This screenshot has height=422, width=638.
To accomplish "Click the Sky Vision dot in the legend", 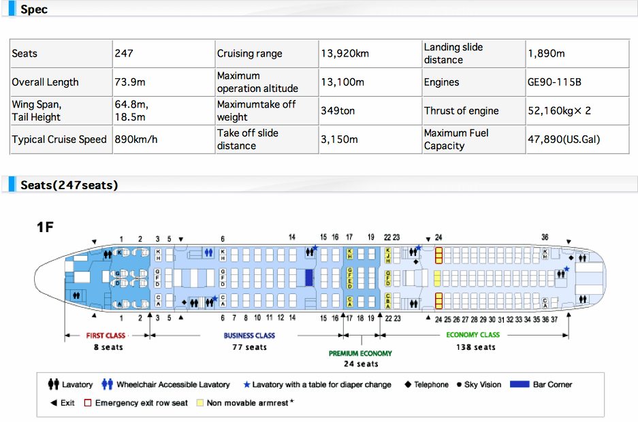I will point(460,385).
